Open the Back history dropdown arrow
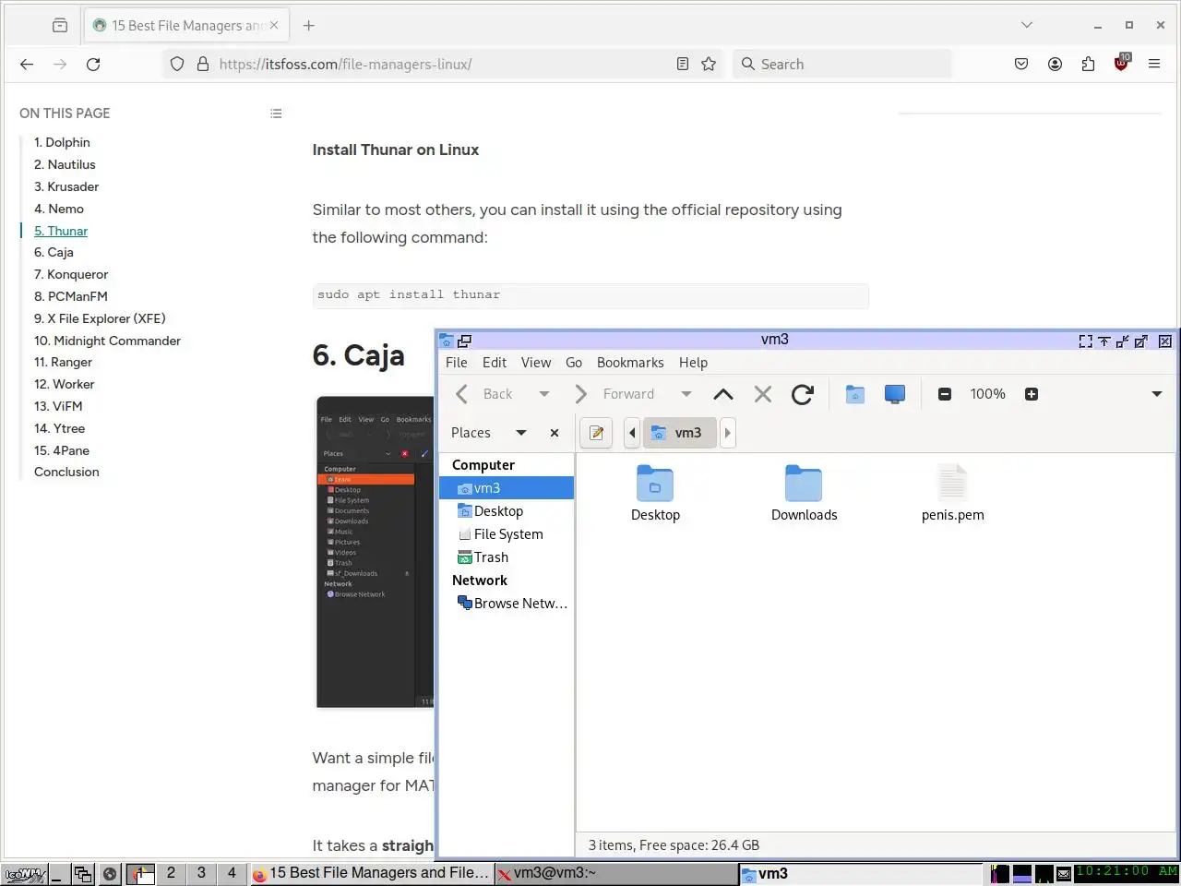The width and height of the screenshot is (1181, 886). tap(544, 394)
